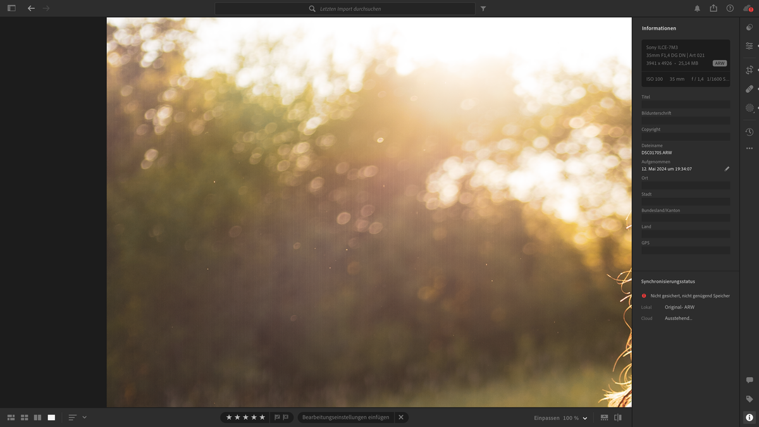Viewport: 759px width, 427px height.
Task: Open the notifications bell
Action: [697, 8]
